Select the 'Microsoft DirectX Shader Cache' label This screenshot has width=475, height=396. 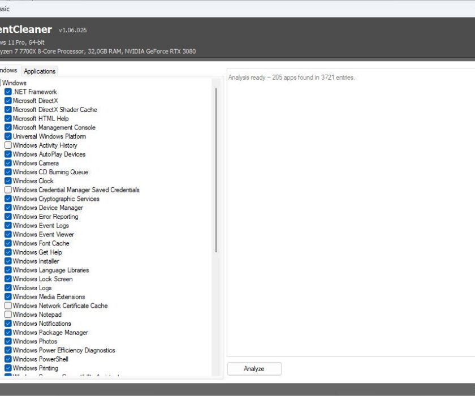tap(55, 110)
